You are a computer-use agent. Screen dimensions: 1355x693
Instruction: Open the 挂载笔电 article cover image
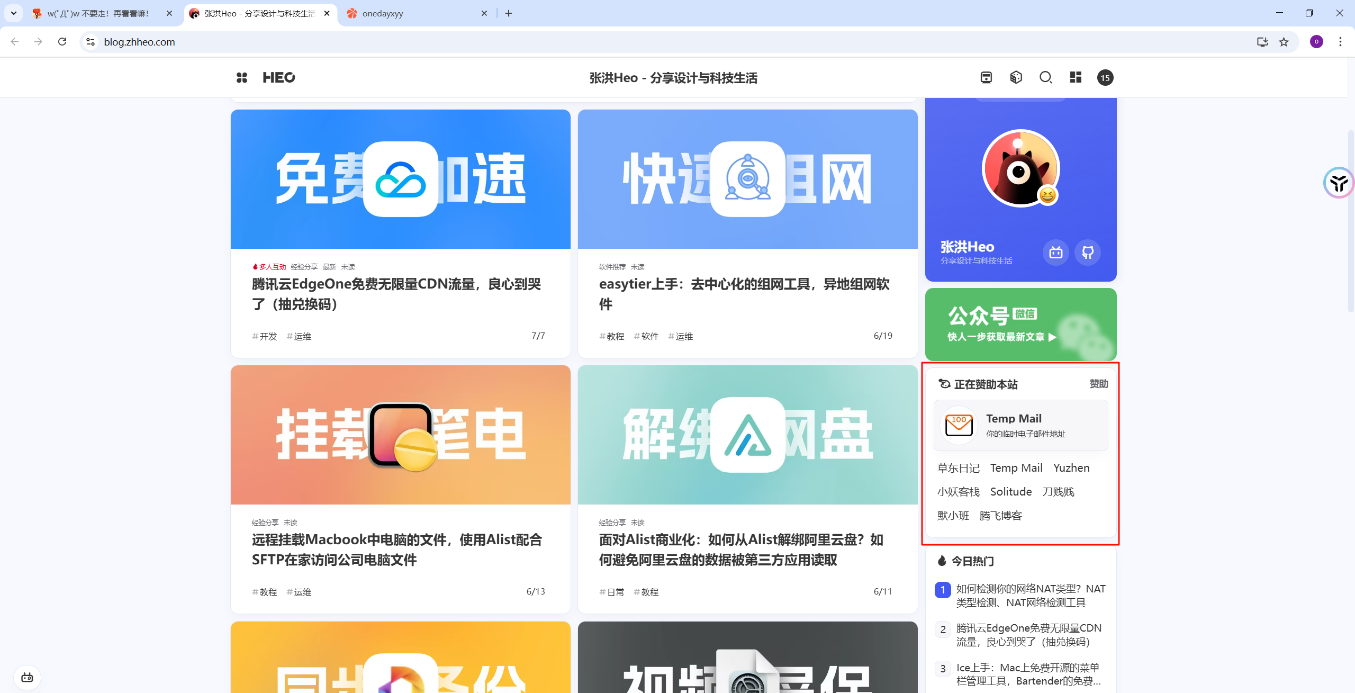coord(401,435)
